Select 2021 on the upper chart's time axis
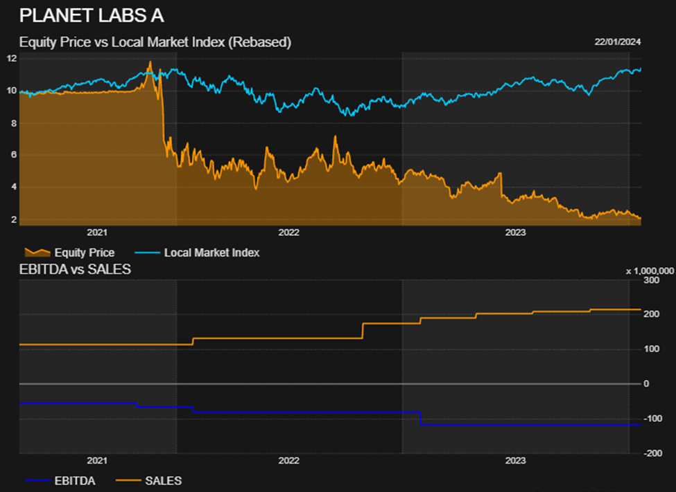676x492 pixels. [97, 233]
